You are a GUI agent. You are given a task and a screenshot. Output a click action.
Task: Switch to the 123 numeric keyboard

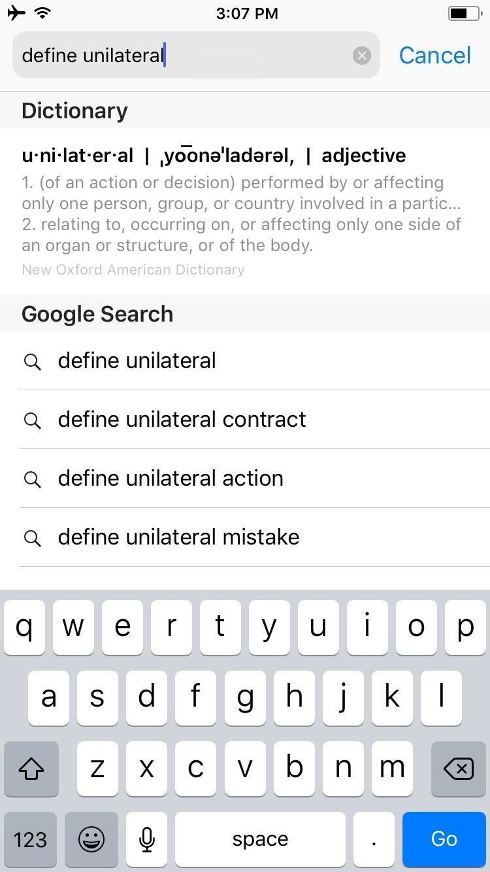pyautogui.click(x=31, y=839)
